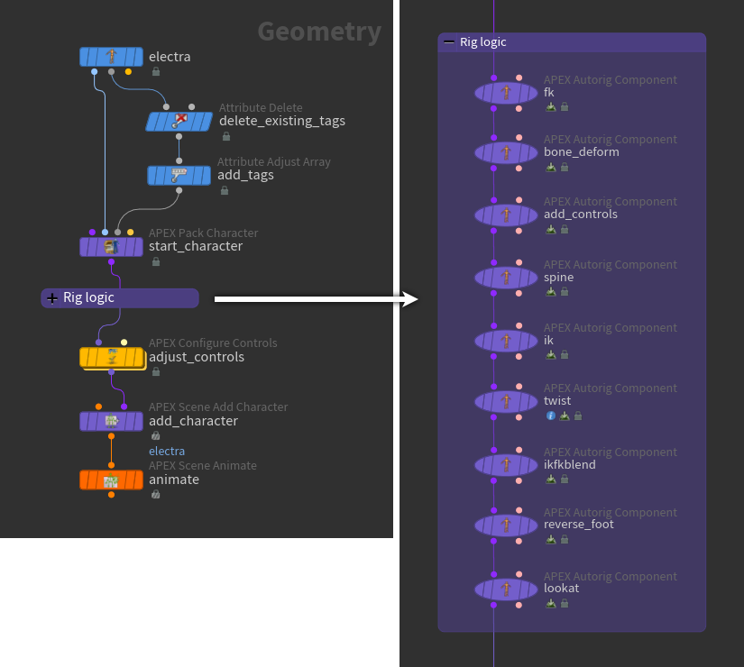Click the blue electra label above animate

(167, 451)
